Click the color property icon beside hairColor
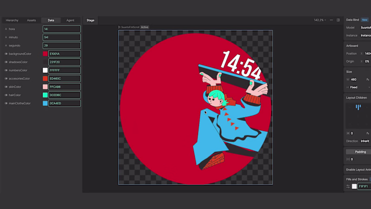371x209 pixels. click(6, 95)
